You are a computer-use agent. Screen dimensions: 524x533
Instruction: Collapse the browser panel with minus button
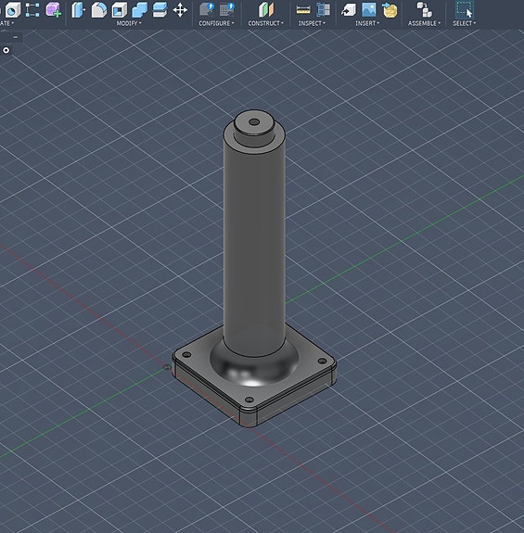point(15,37)
